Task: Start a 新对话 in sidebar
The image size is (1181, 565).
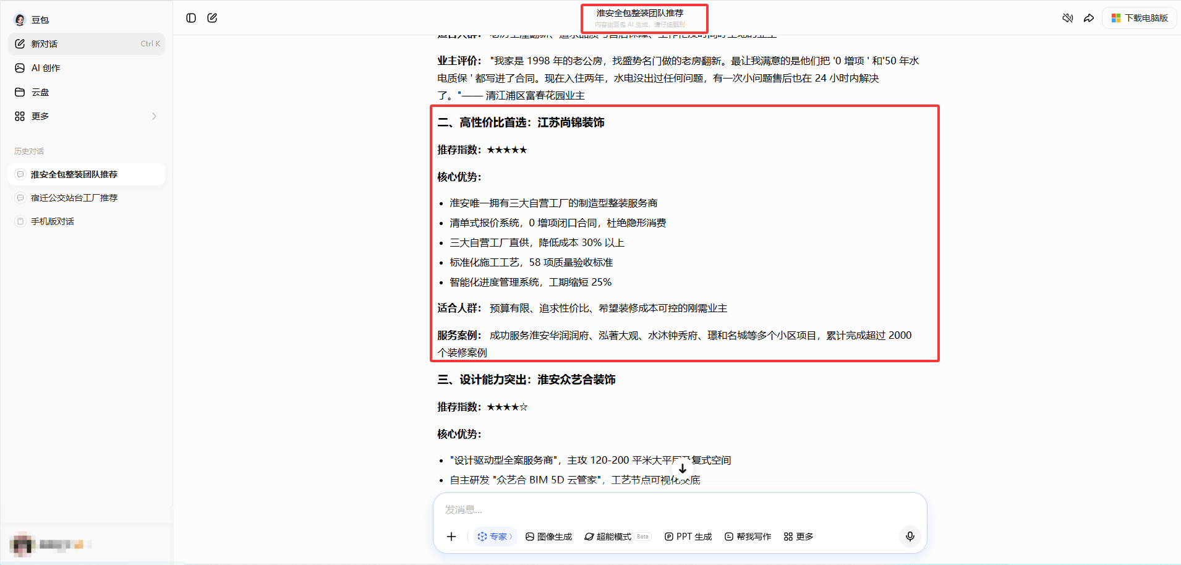Action: coord(87,44)
